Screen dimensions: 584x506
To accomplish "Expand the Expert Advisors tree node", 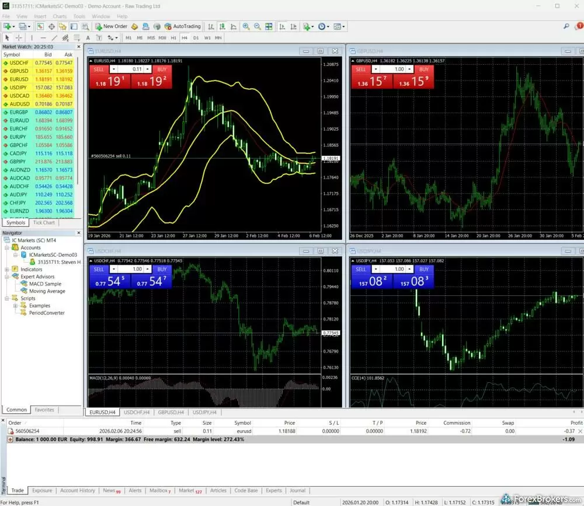I will 6,277.
